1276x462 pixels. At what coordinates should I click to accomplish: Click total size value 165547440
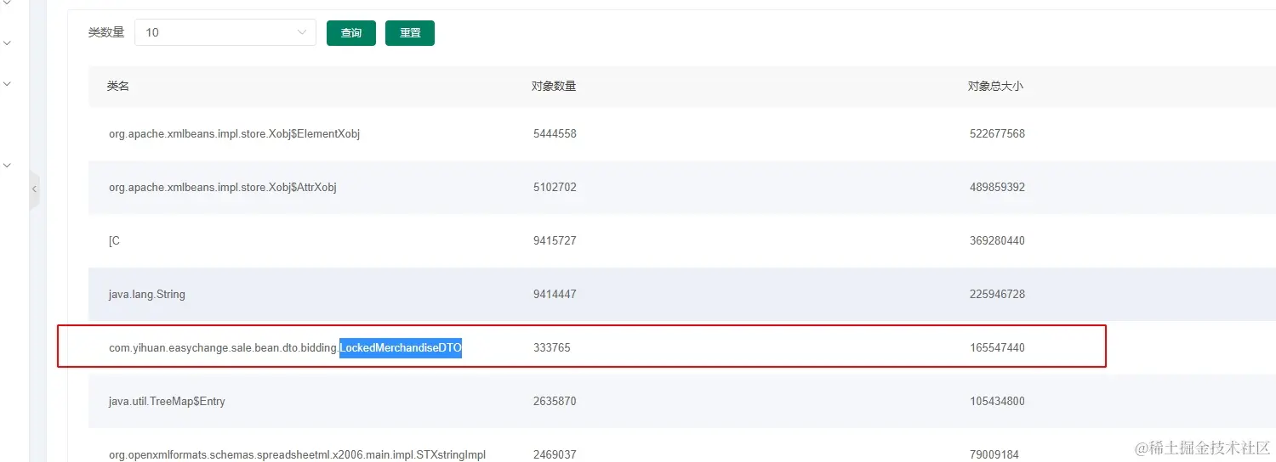(997, 347)
